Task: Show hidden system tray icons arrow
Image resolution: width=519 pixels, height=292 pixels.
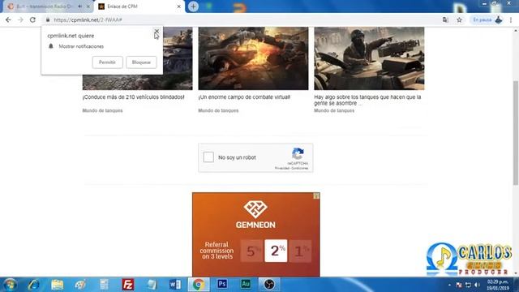Action: point(449,285)
